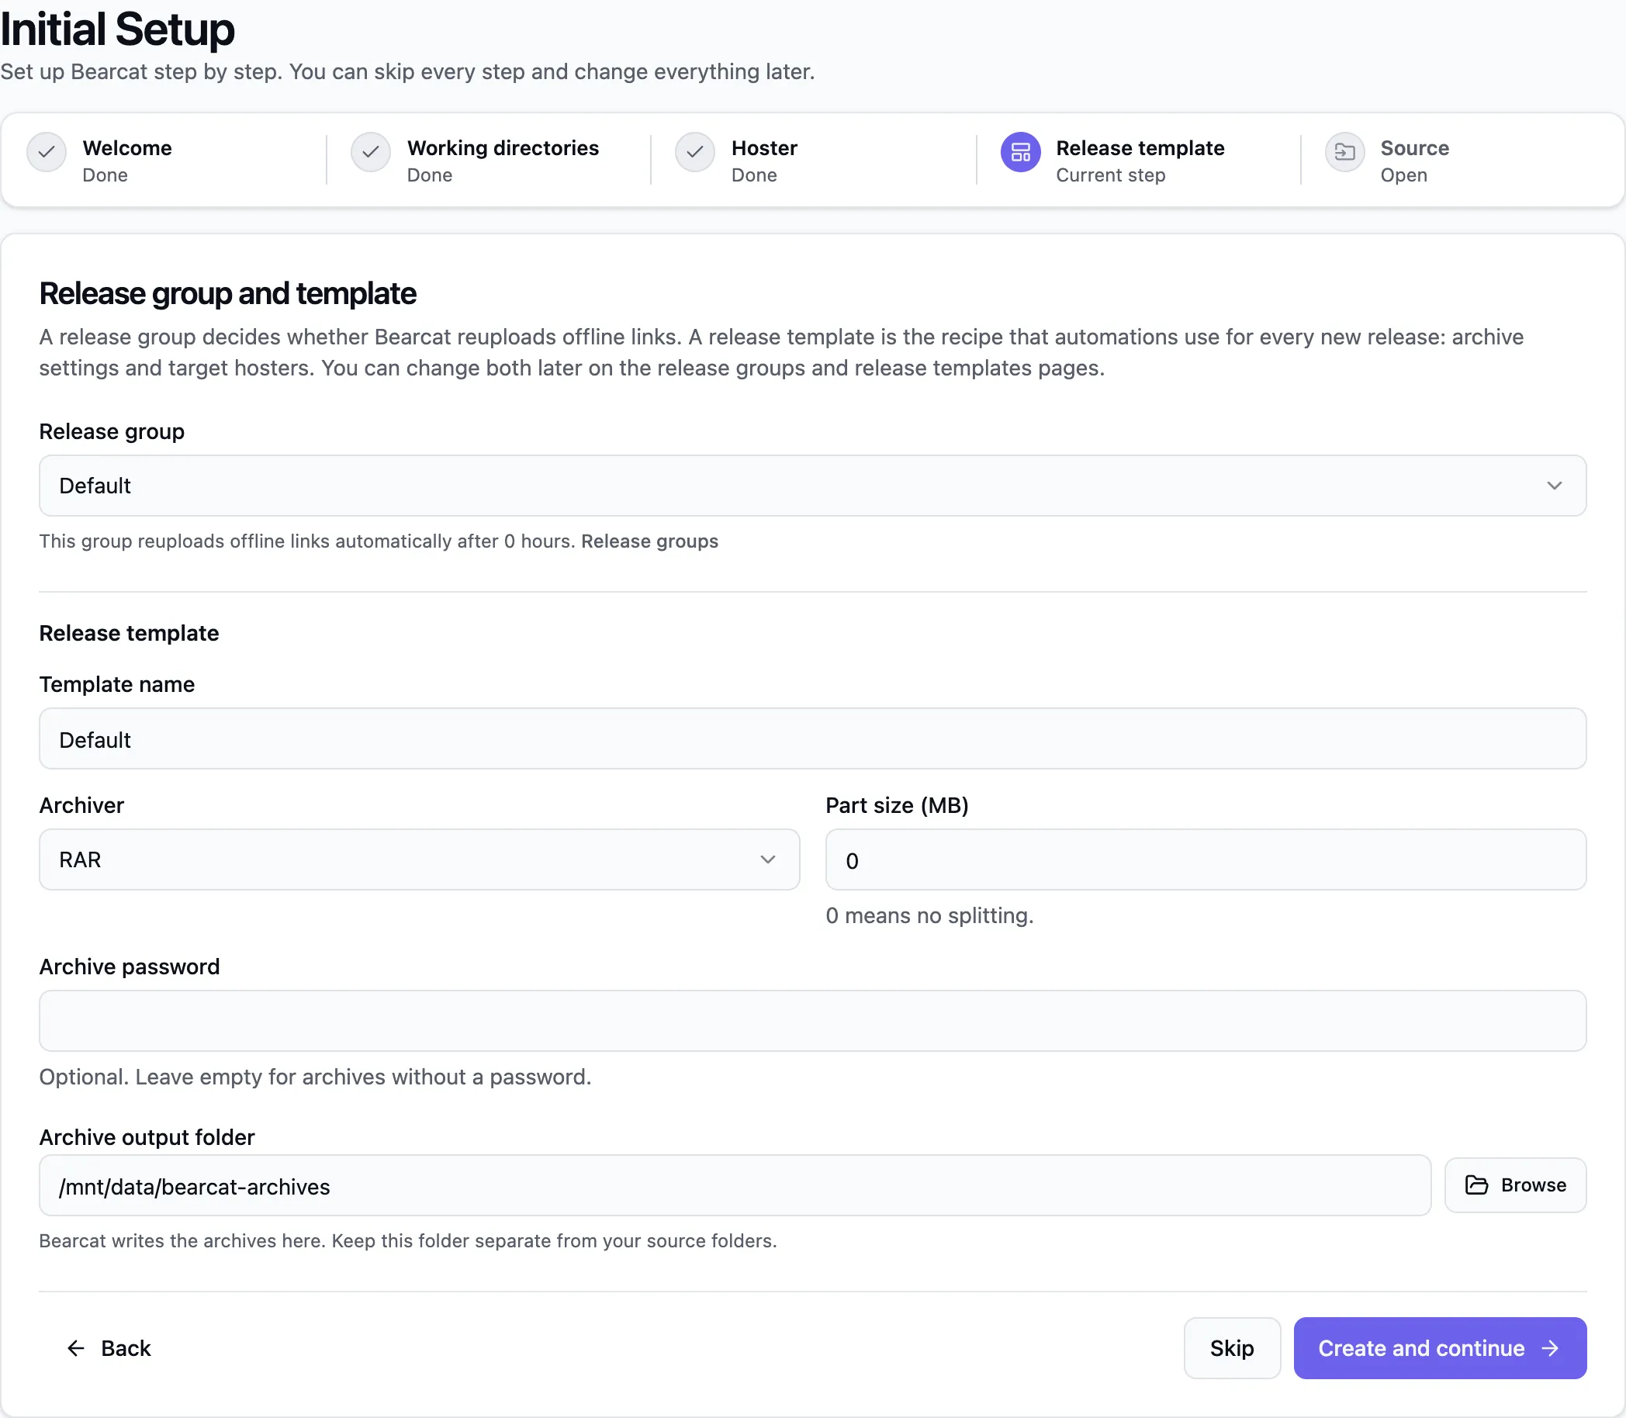Go to the Welcome step

click(126, 148)
